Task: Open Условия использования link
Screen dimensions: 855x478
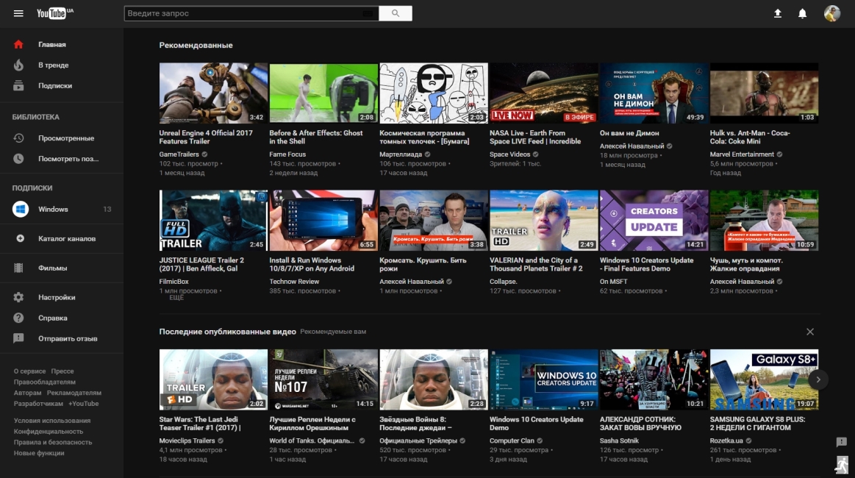Action: tap(51, 421)
